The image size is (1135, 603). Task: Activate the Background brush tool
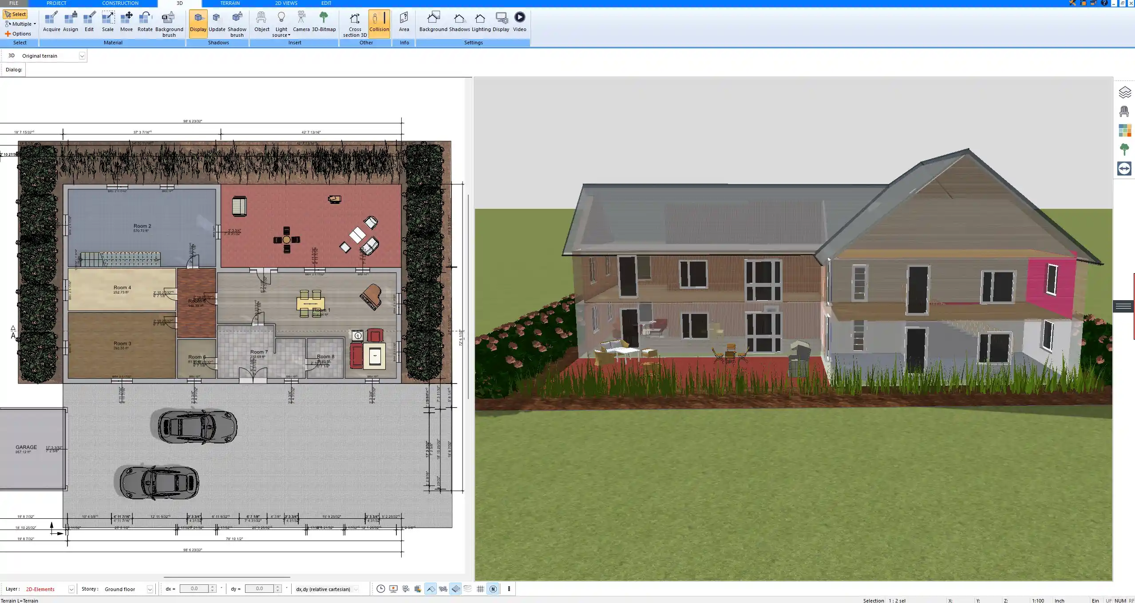click(168, 22)
